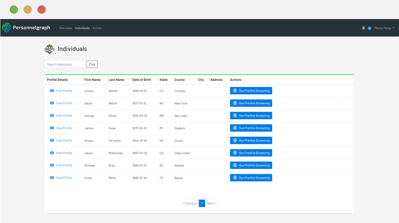The width and height of the screenshot is (399, 223).
Task: Click the Personnelgraph fingerprint logo icon
Action: pyautogui.click(x=7, y=28)
